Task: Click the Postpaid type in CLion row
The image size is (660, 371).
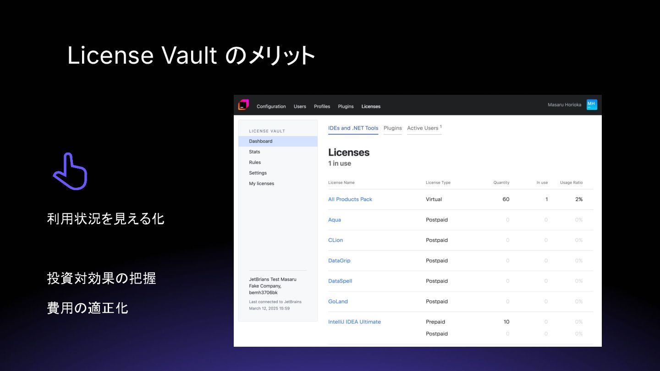Action: [x=437, y=240]
